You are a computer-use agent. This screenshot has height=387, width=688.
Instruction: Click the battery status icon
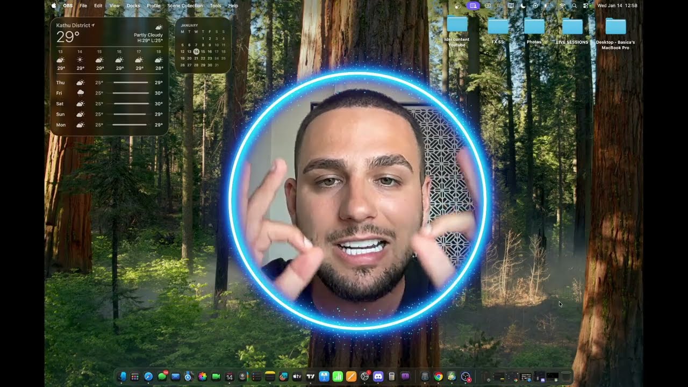pos(548,5)
